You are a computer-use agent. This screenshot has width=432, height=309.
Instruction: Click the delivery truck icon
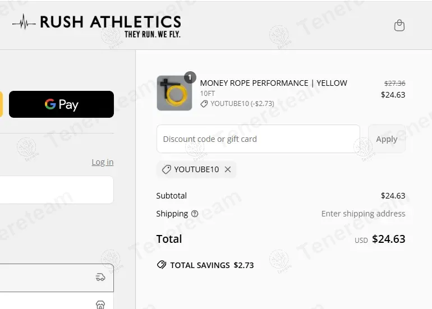tap(100, 277)
